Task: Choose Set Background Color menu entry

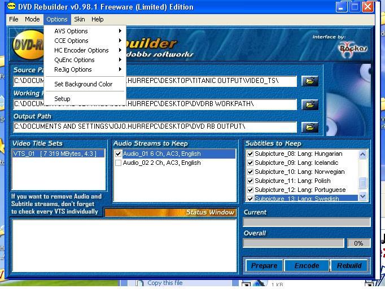Action: (85, 84)
